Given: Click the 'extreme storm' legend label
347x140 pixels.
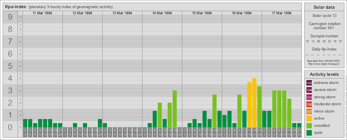Looking at the screenshot, I should 326,83.
